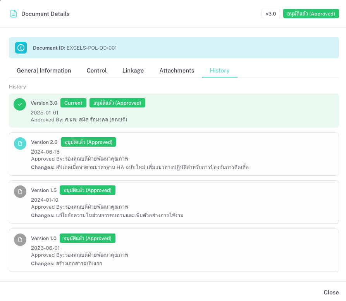Click the teal file icon for Version 2.0

[x=20, y=144]
